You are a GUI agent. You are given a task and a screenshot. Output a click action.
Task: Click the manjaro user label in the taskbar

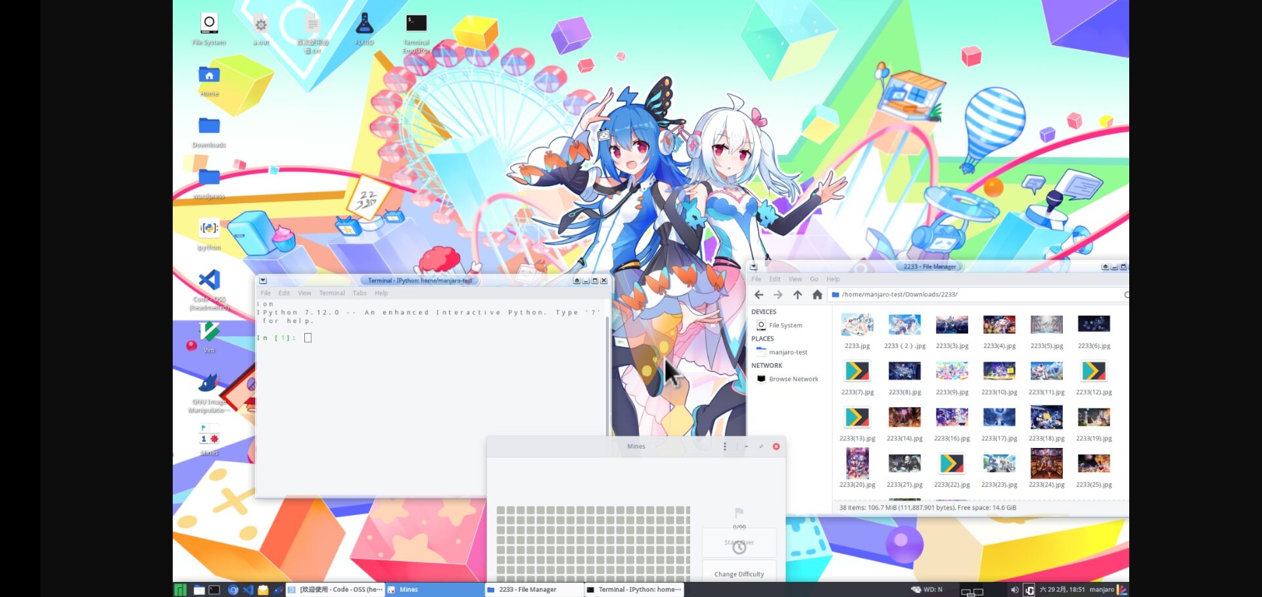[1102, 590]
